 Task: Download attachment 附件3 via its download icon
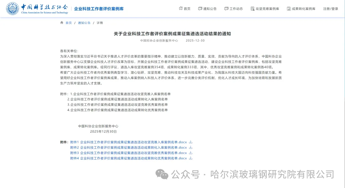[x=190, y=153]
